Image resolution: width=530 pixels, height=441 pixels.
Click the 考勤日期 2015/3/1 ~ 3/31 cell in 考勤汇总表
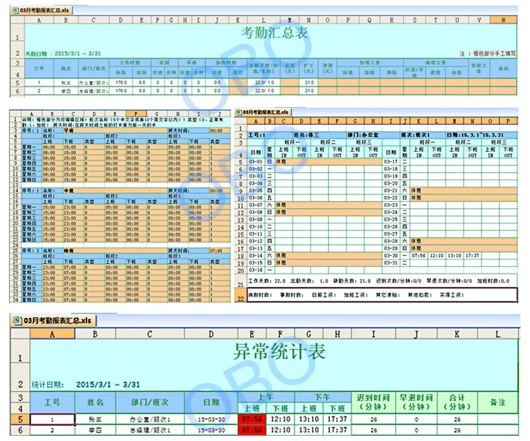(x=63, y=54)
